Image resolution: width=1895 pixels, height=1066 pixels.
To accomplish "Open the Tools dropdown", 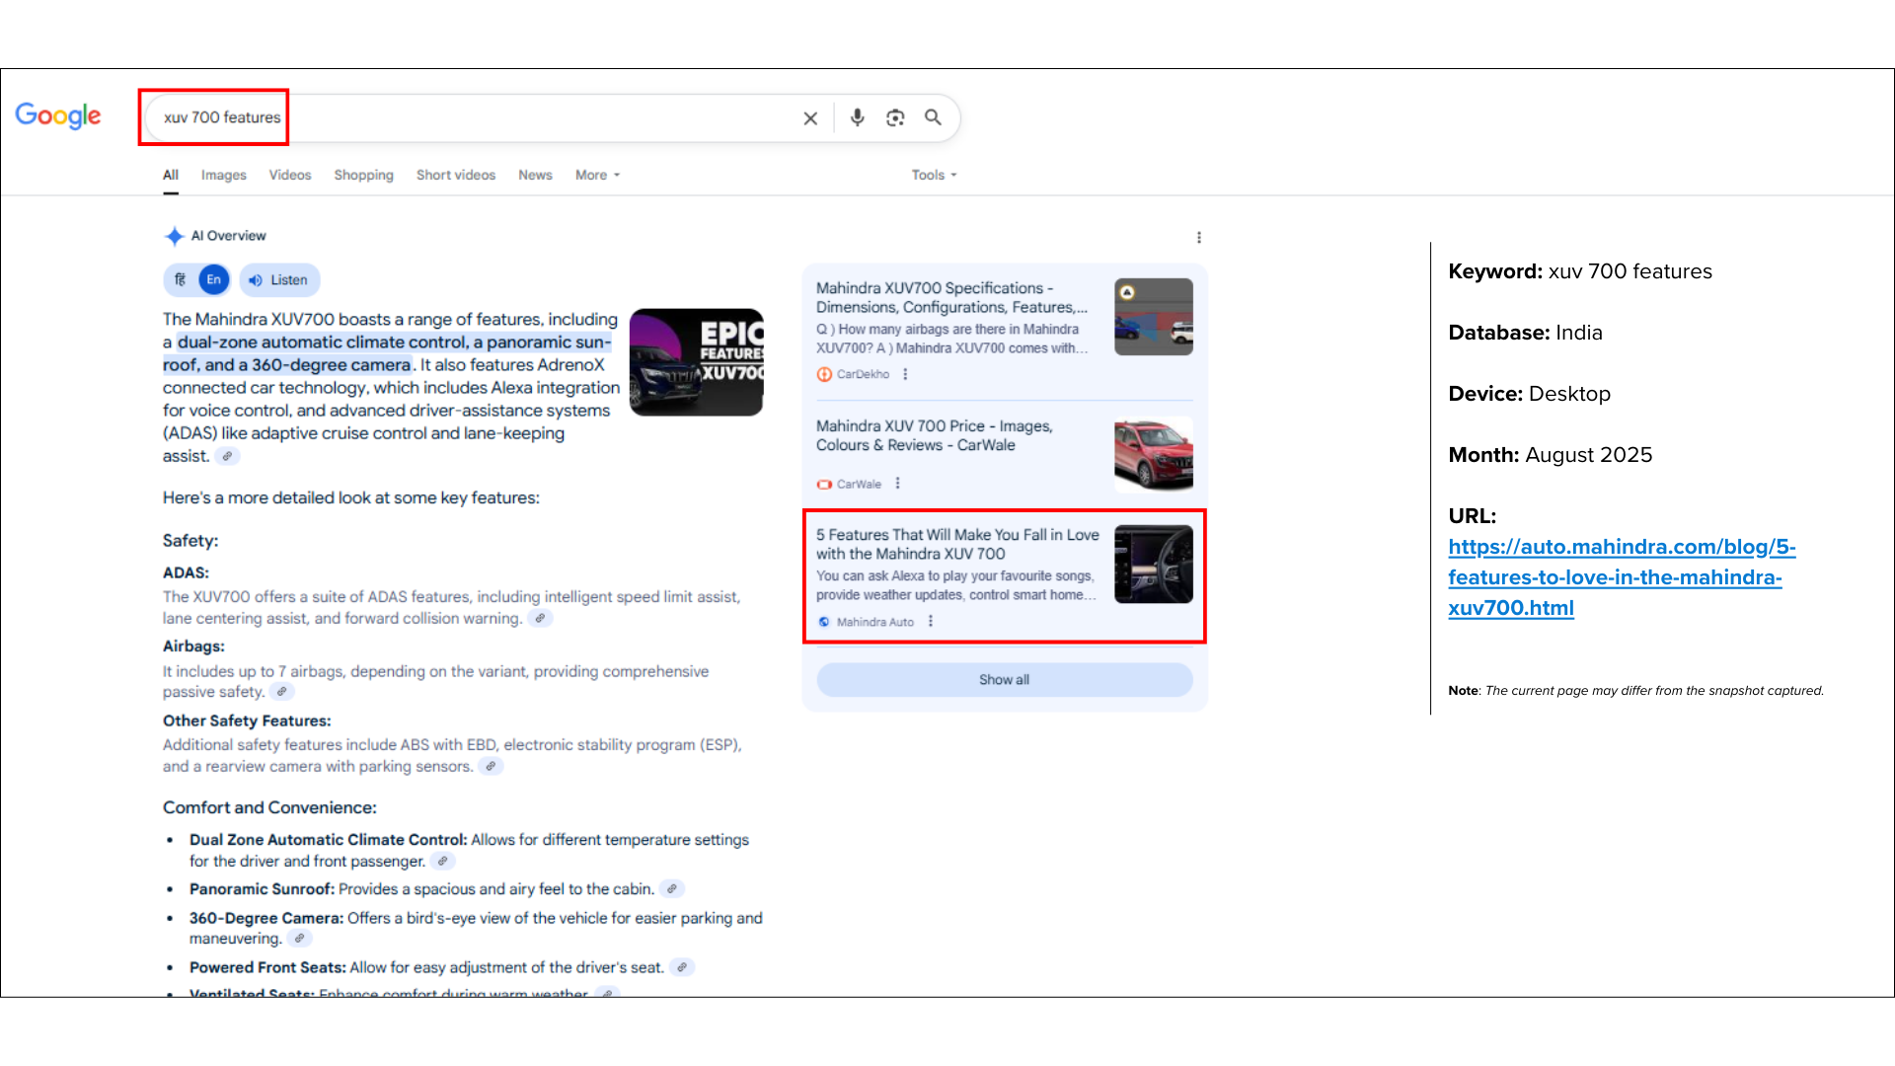I will coord(934,175).
